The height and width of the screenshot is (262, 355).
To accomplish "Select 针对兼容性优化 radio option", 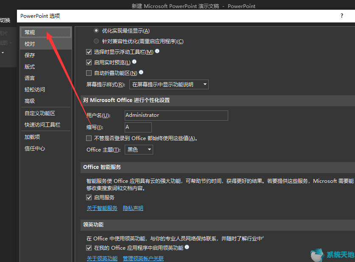I will tap(96, 41).
